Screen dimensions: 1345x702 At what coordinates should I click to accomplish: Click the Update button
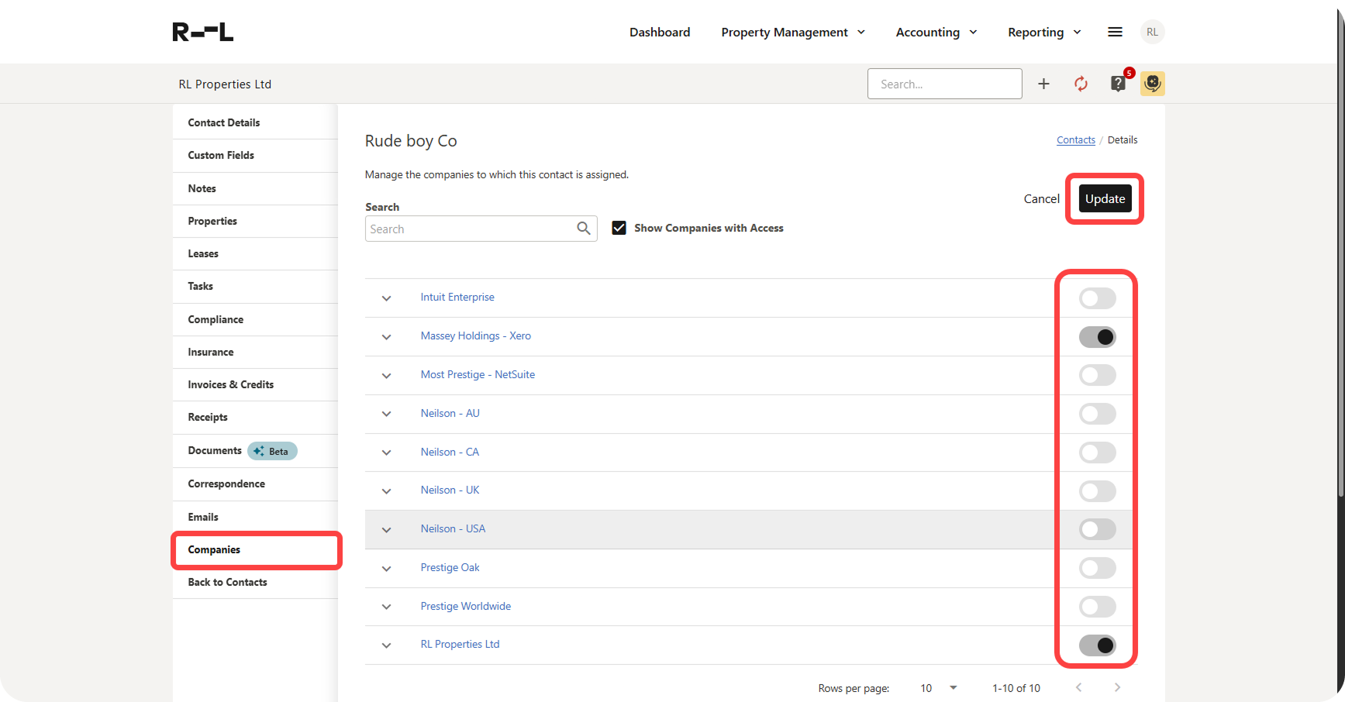tap(1105, 199)
